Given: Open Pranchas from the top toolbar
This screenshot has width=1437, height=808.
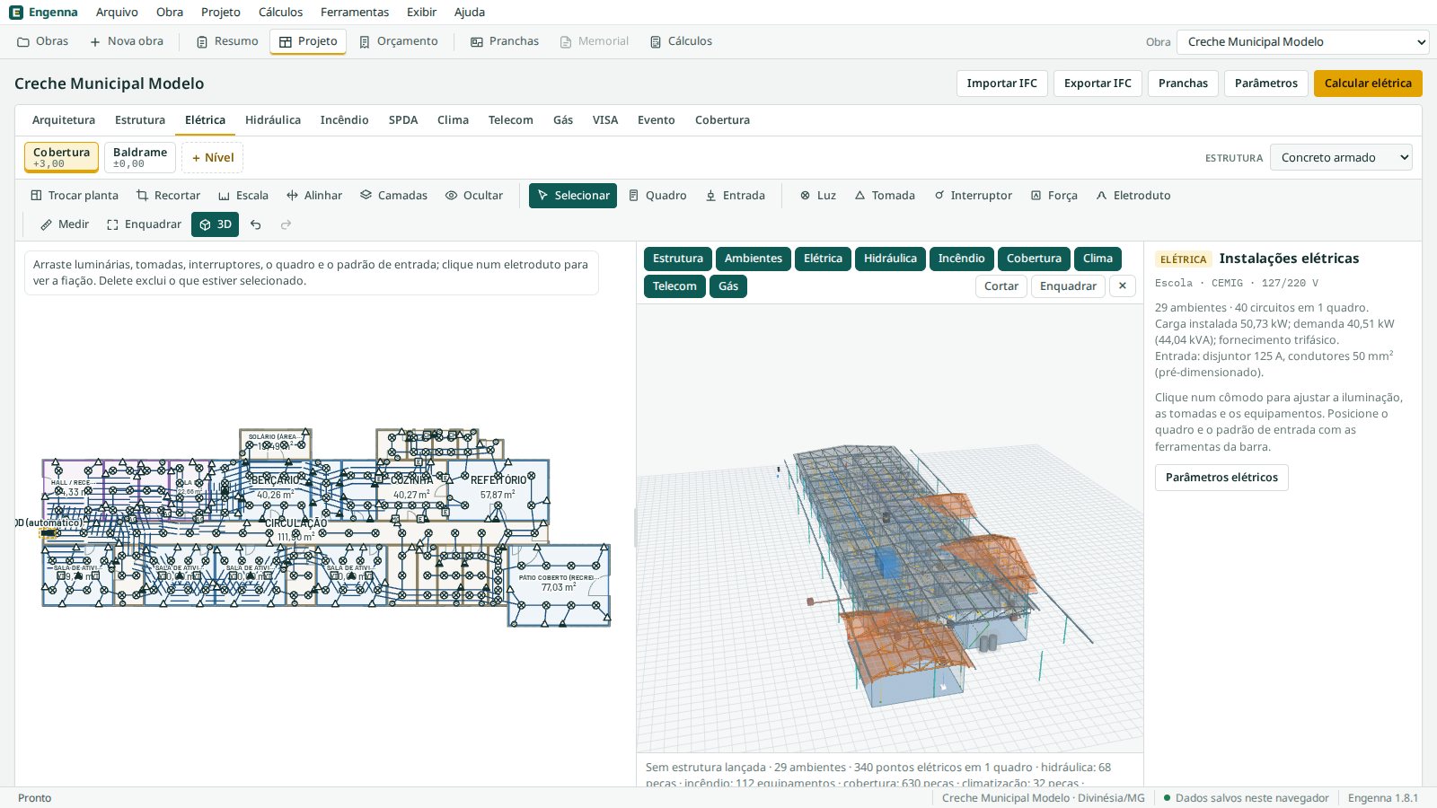Looking at the screenshot, I should (x=505, y=41).
